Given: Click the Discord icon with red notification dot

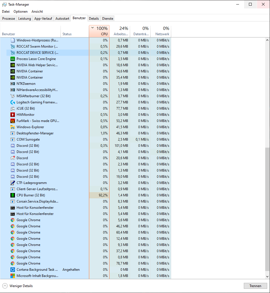Looking at the screenshot, I should point(12,158).
